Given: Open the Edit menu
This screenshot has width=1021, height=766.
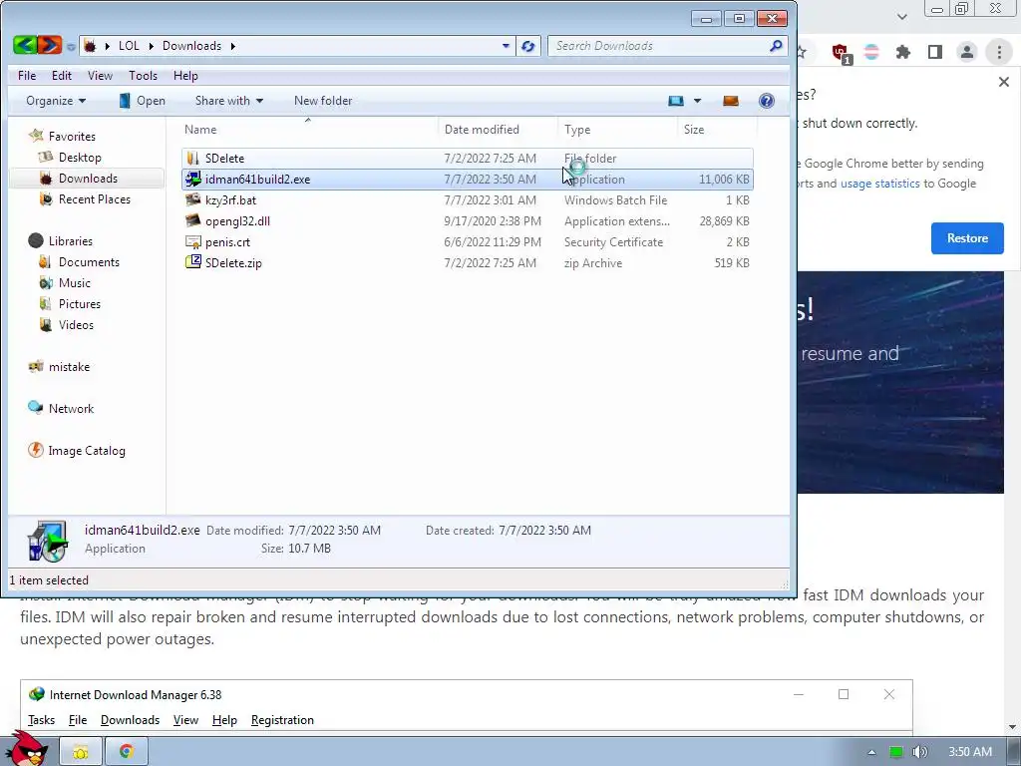Looking at the screenshot, I should pos(62,76).
